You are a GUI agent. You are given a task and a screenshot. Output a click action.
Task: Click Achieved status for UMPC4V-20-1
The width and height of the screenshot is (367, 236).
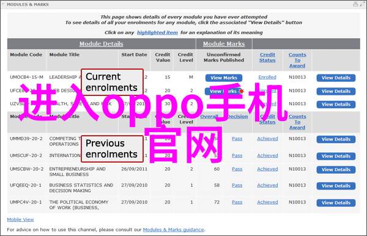pos(267,202)
